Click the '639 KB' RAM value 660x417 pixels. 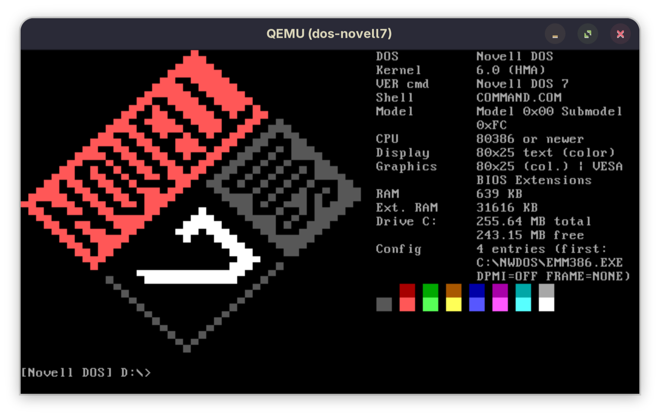[499, 194]
